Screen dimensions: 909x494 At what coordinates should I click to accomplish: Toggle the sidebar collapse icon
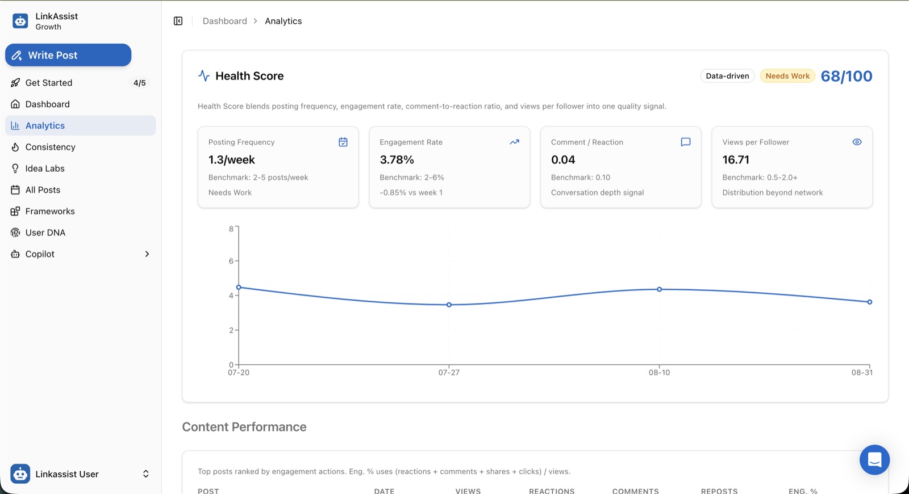click(x=178, y=21)
